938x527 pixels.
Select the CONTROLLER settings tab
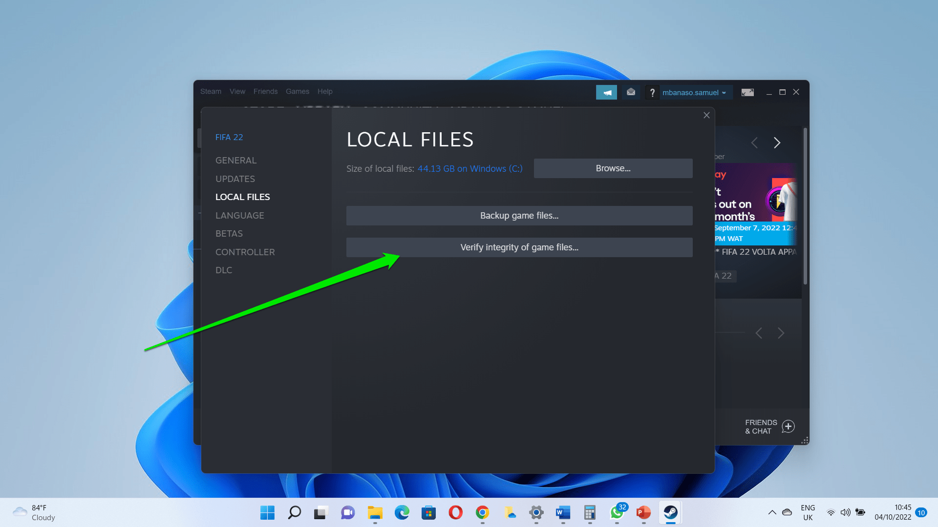(245, 252)
